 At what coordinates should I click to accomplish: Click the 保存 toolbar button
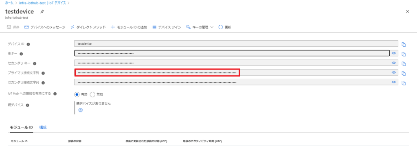pos(13,27)
